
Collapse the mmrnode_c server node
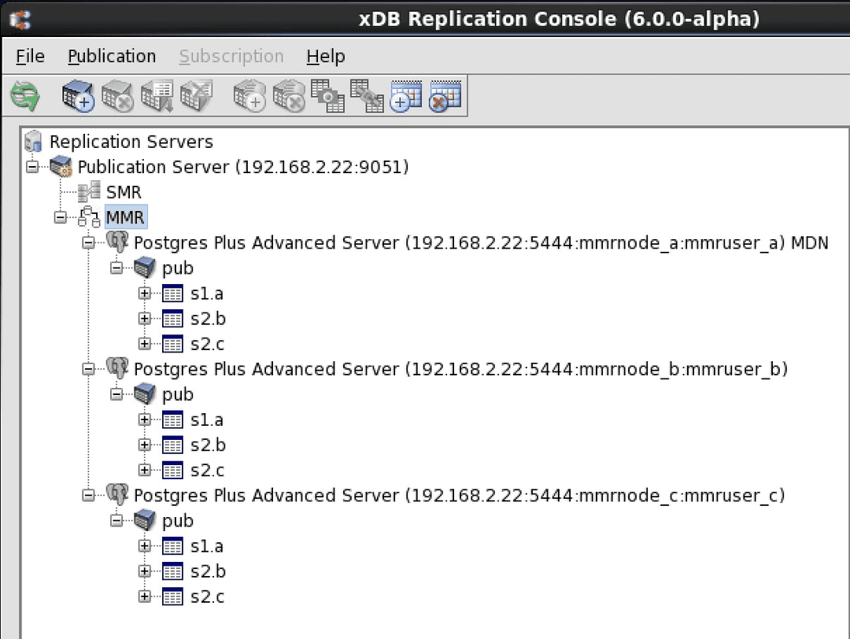[x=89, y=495]
